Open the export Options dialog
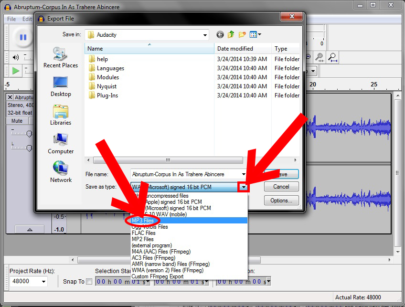This screenshot has height=307, width=405. pyautogui.click(x=281, y=200)
